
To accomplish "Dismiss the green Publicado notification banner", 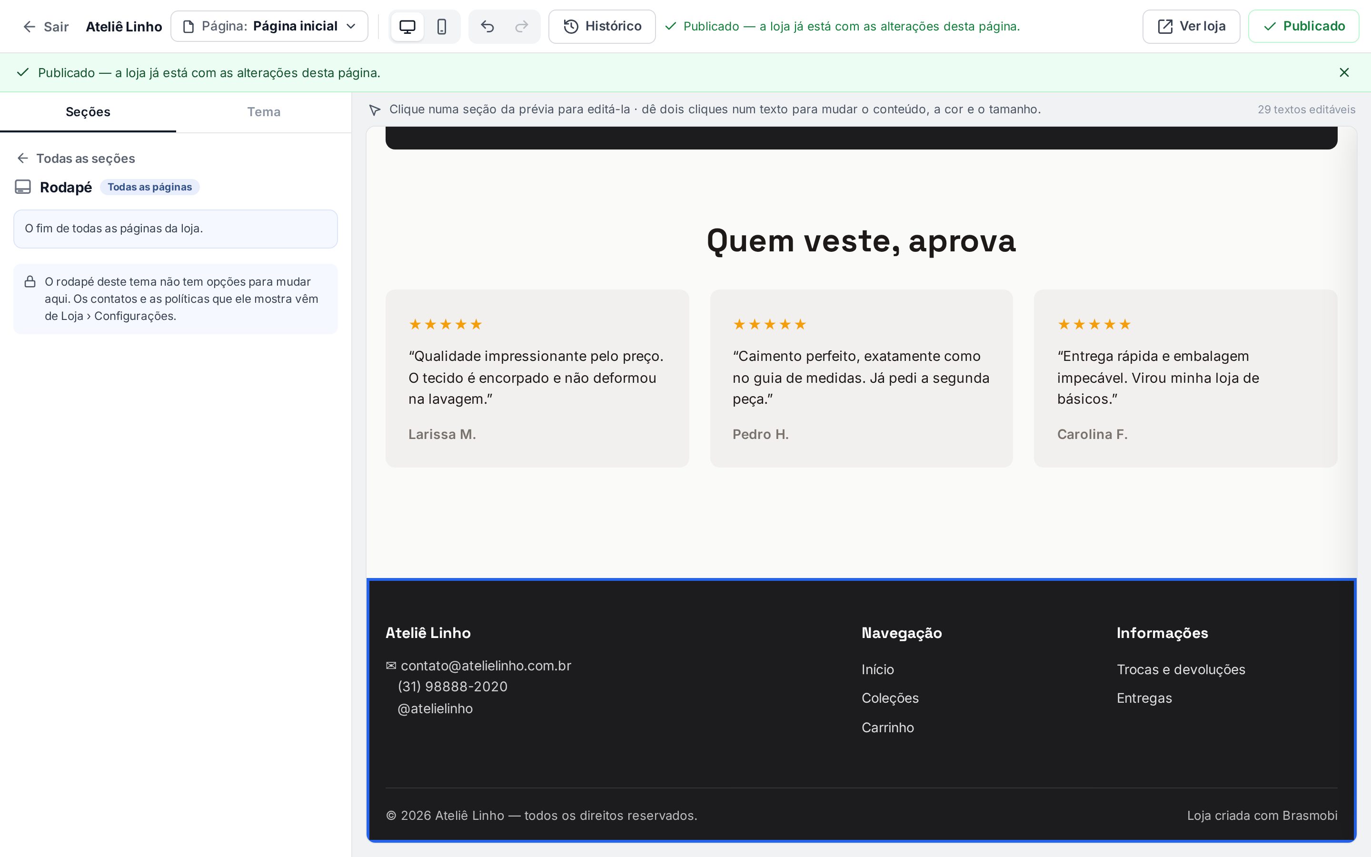I will [x=1344, y=72].
